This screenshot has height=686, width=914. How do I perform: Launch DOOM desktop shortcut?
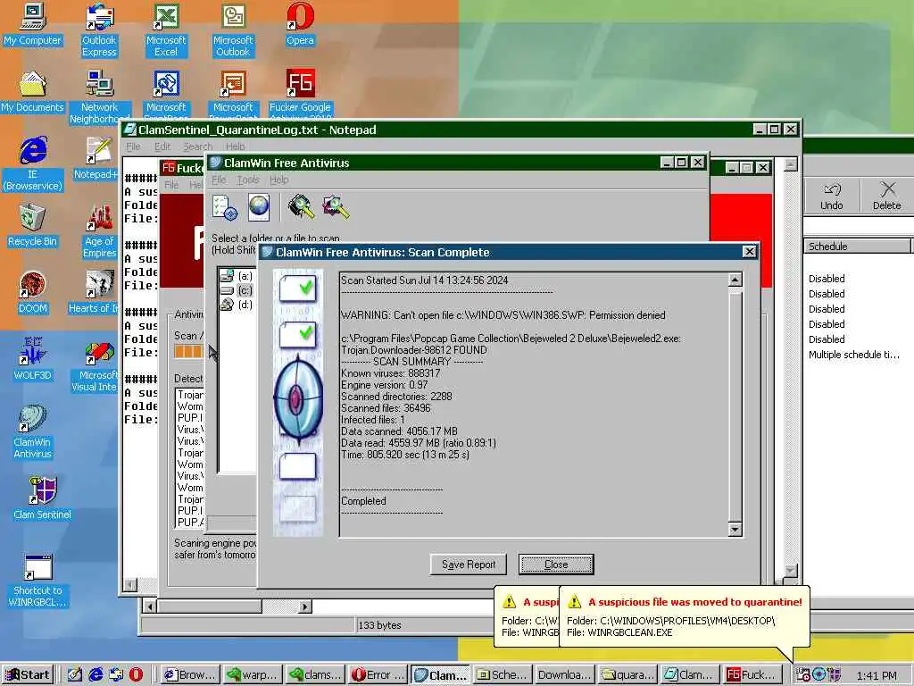coord(32,293)
